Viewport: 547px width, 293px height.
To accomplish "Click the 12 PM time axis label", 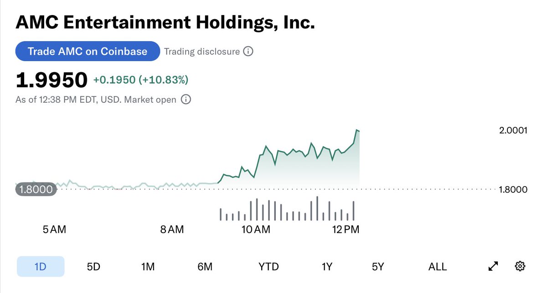I will (x=346, y=229).
